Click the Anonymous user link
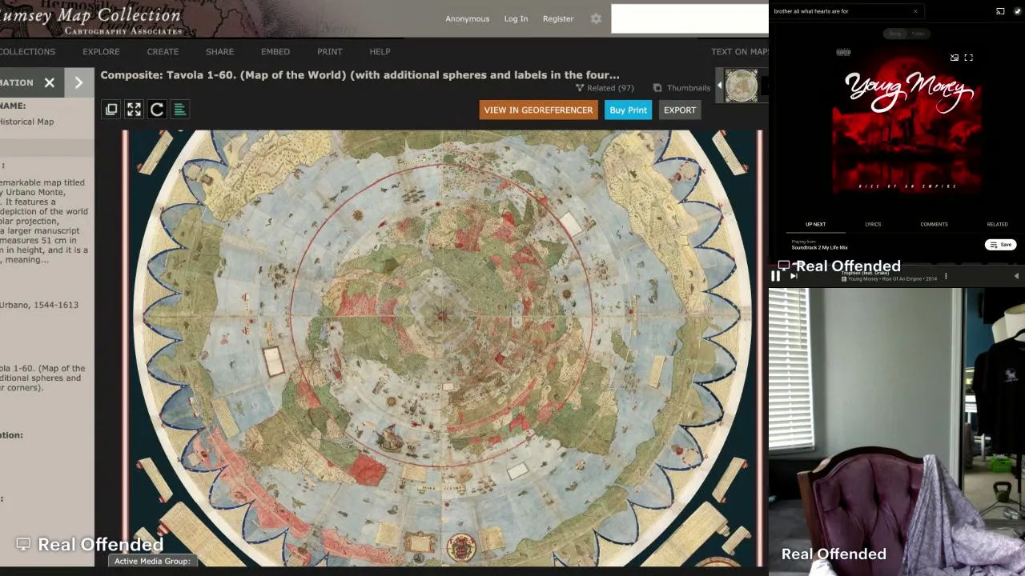The image size is (1025, 576). click(x=468, y=18)
